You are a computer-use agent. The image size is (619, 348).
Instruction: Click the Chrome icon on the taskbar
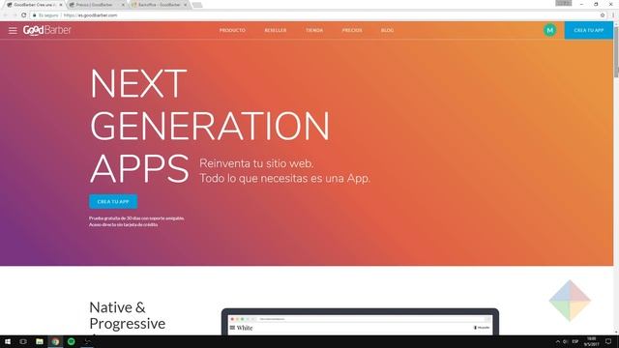tap(55, 341)
